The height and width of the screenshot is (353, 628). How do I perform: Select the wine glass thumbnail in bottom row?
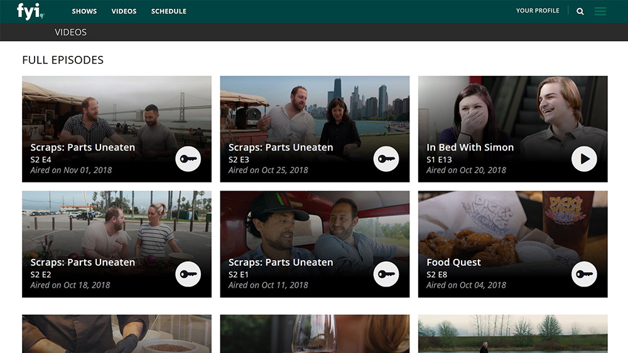[315, 334]
